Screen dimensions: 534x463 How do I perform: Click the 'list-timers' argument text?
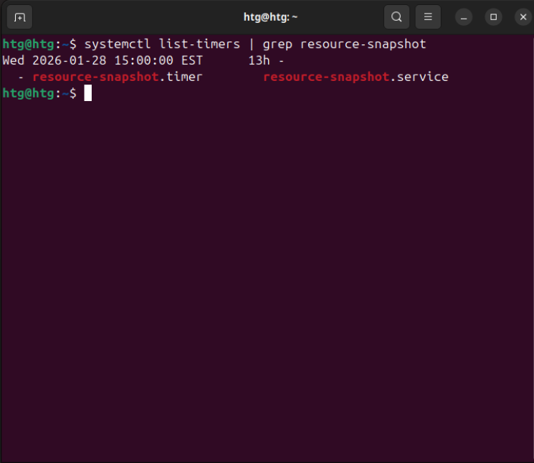pyautogui.click(x=199, y=44)
